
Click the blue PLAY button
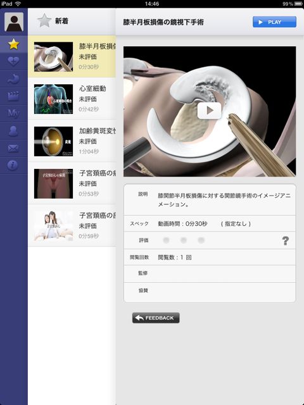click(274, 22)
